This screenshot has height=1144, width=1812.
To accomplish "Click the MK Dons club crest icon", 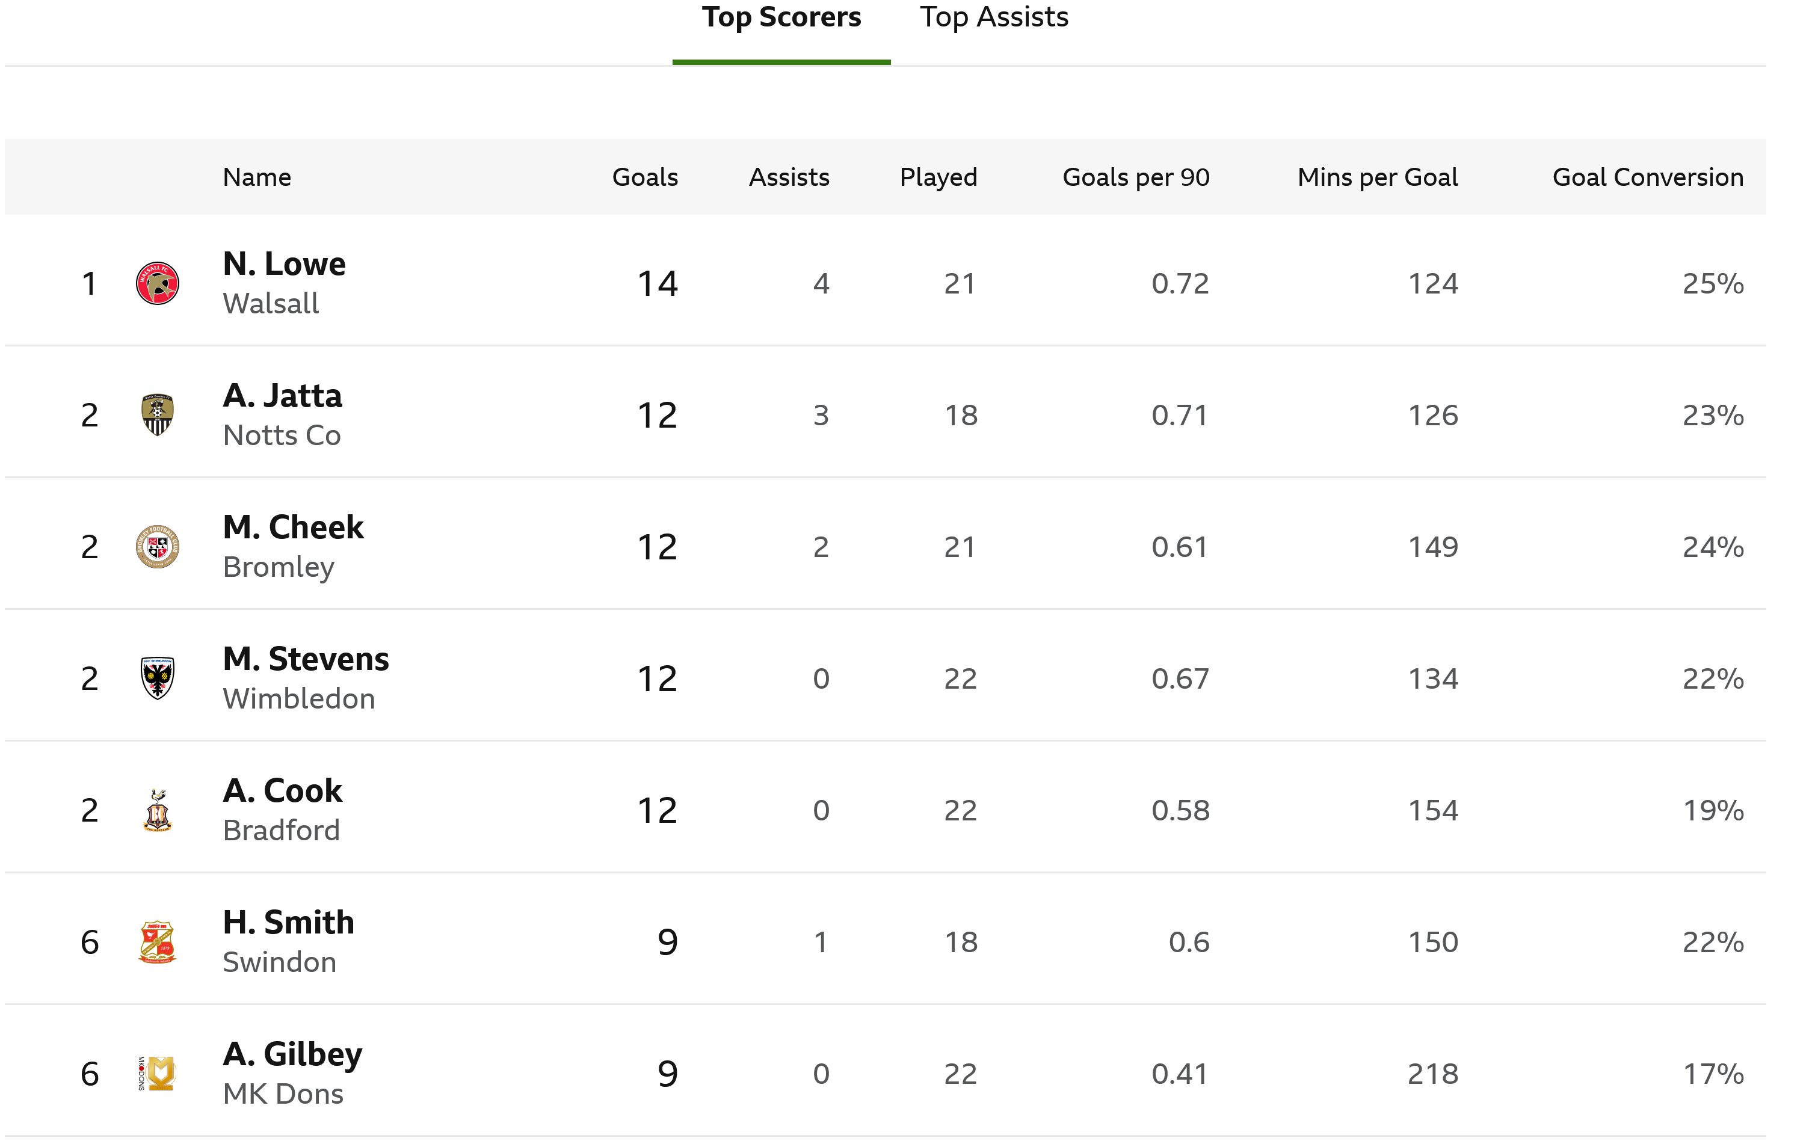I will tap(157, 1073).
